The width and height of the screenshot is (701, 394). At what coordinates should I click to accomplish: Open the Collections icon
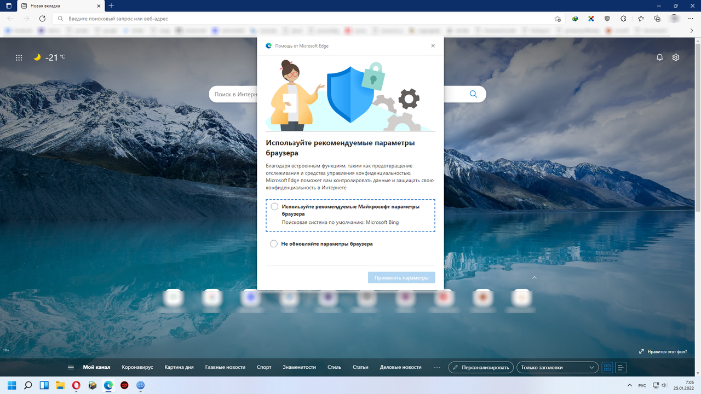click(657, 19)
